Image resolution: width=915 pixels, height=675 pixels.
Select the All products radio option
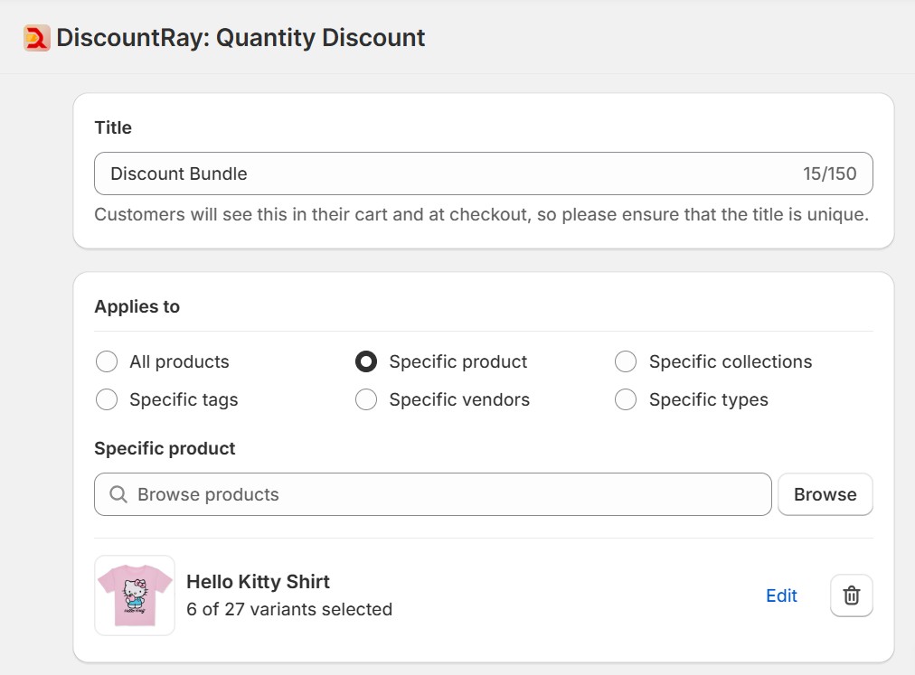coord(107,361)
